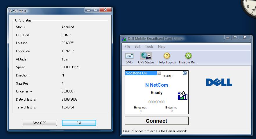This screenshot has height=139, width=256.
Task: Click the time of last fix 18:46:54
Action: pyautogui.click(x=68, y=107)
